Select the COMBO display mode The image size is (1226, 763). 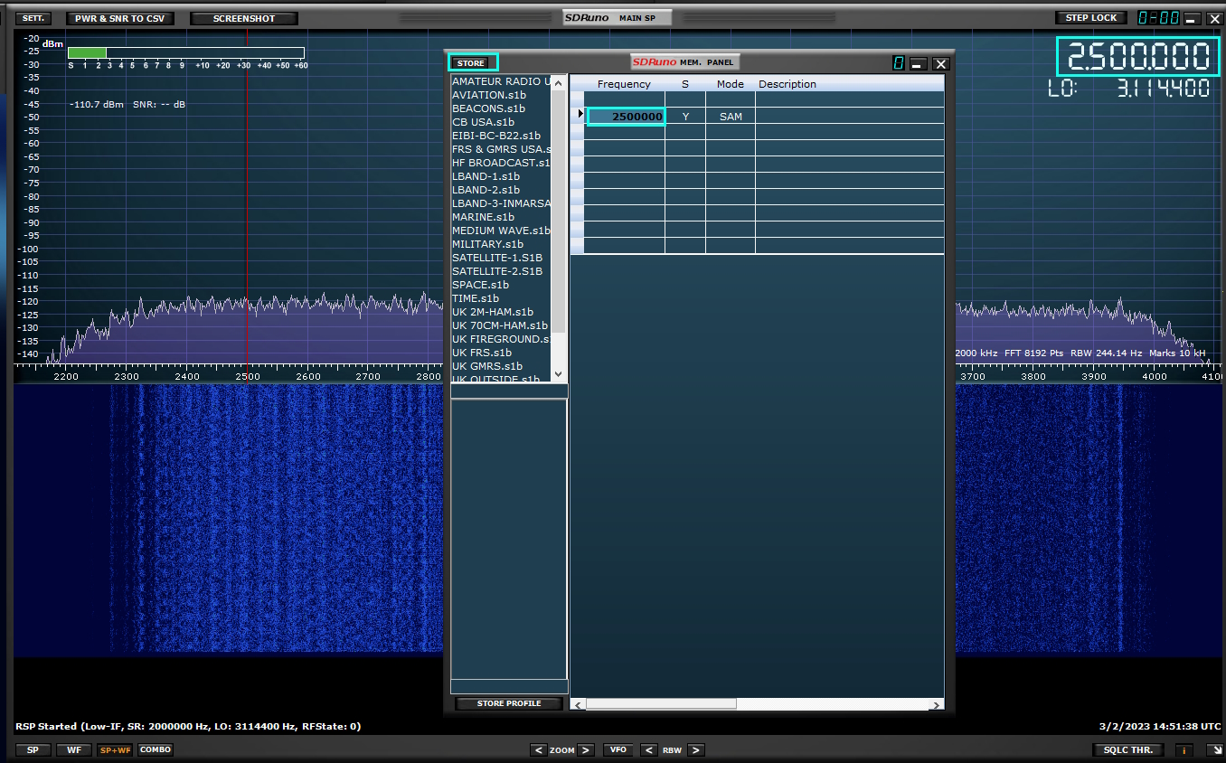(x=155, y=749)
